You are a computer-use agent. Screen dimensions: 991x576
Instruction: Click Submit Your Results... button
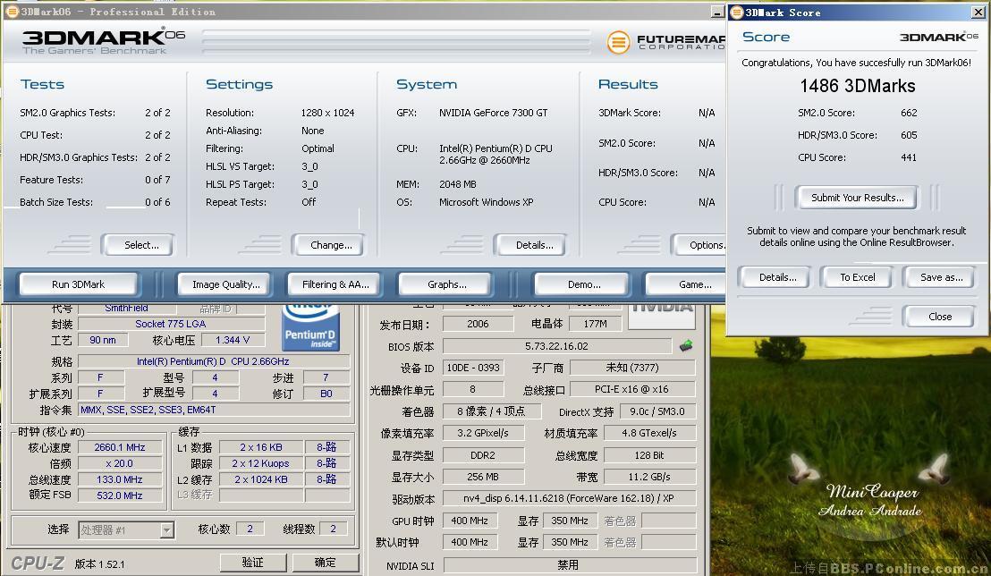[x=857, y=198]
